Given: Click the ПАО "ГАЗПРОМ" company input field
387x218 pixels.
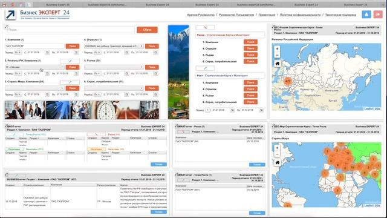Looking at the screenshot, I should (34, 46).
